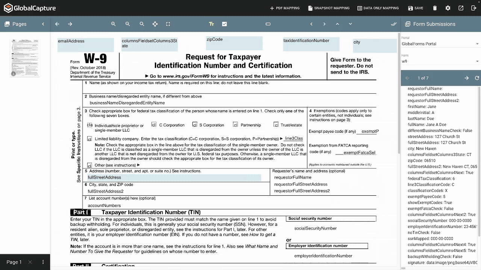Screen dimensions: 481x270
Task: Move field left with chevron arrow
Action: (x=311, y=24)
